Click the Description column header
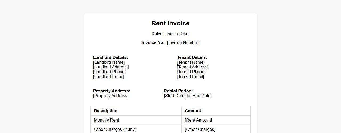The image size is (341, 133). pos(136,111)
